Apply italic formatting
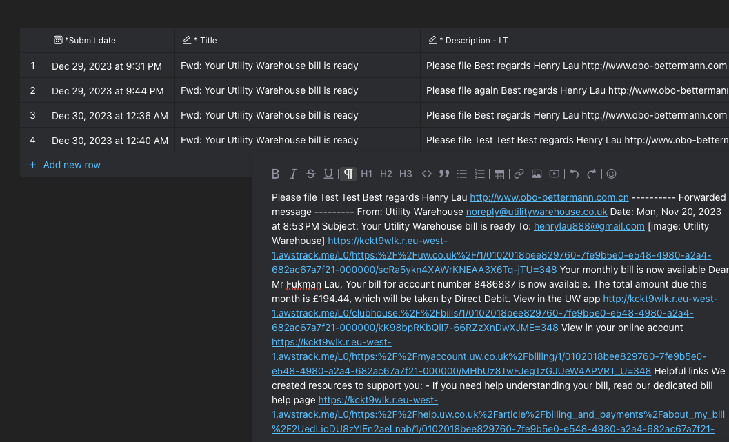Image resolution: width=729 pixels, height=442 pixels. [x=293, y=174]
